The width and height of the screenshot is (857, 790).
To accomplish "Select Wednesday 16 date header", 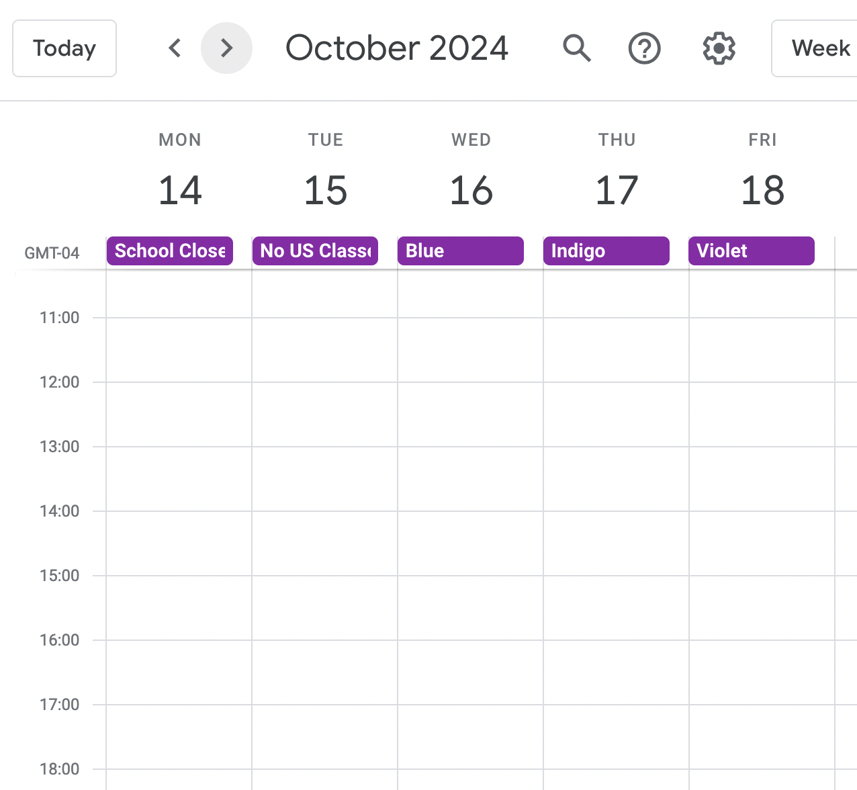I will click(471, 190).
